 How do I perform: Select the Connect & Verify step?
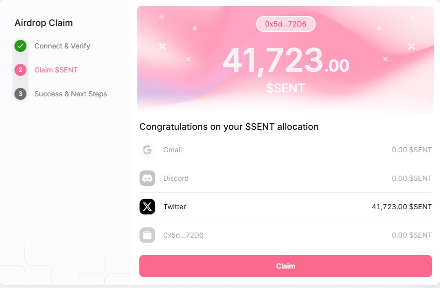click(x=62, y=46)
